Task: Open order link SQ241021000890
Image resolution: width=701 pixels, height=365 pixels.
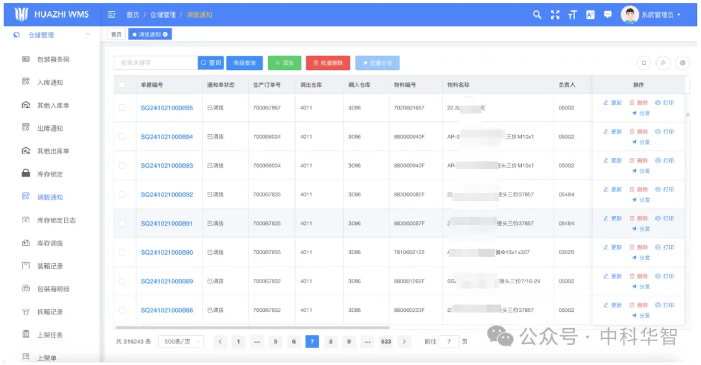Action: tap(167, 252)
